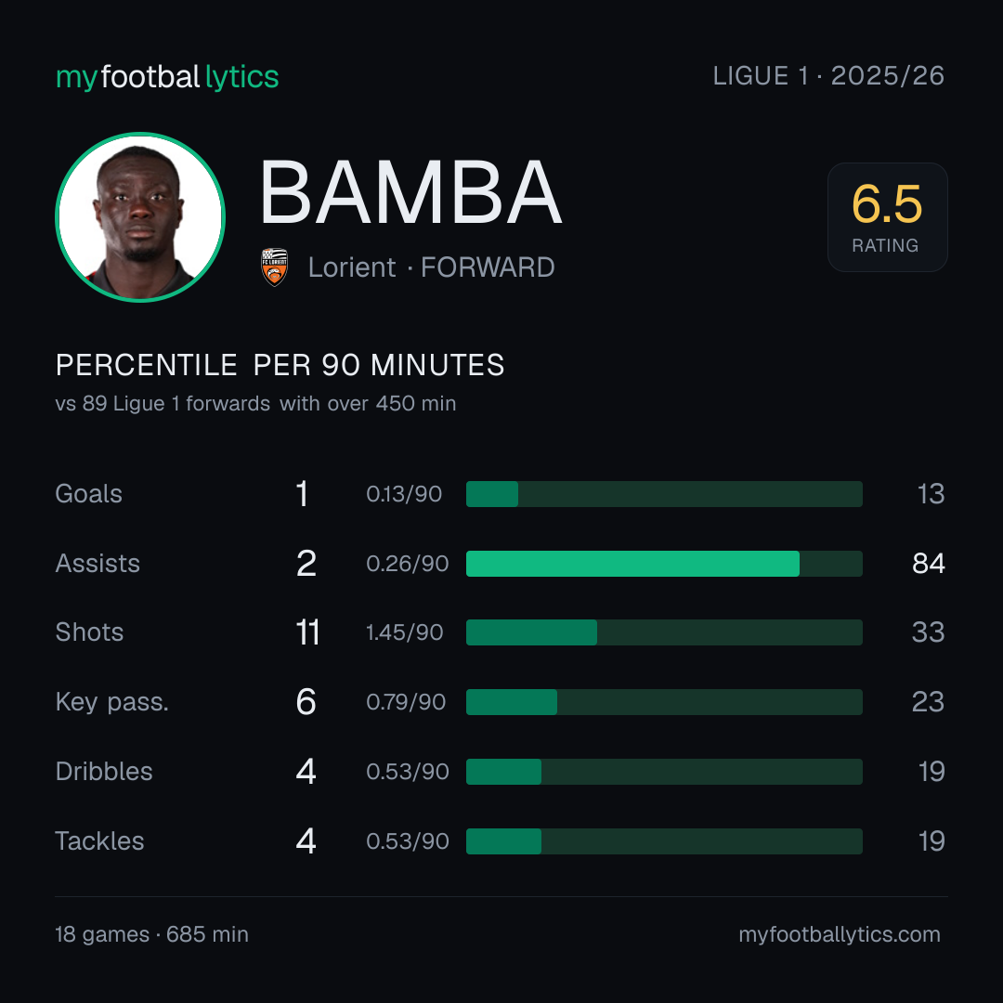Select the Lorient · FORWARD subtitle
Screen dimensions: 1003x1003
point(431,267)
